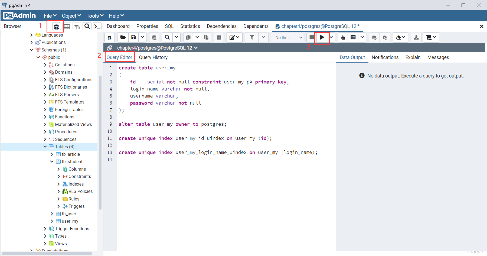Click the database icon at query toolbar start
The height and width of the screenshot is (256, 487).
click(x=110, y=37)
